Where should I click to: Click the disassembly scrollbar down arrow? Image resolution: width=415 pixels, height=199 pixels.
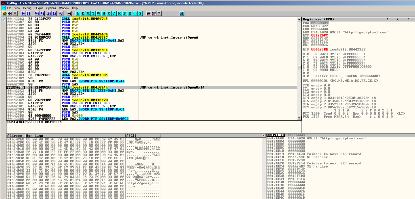[299, 118]
